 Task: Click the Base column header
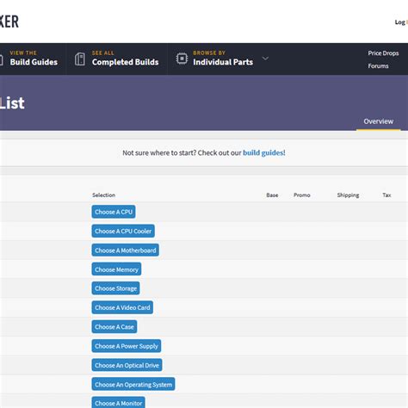click(272, 195)
